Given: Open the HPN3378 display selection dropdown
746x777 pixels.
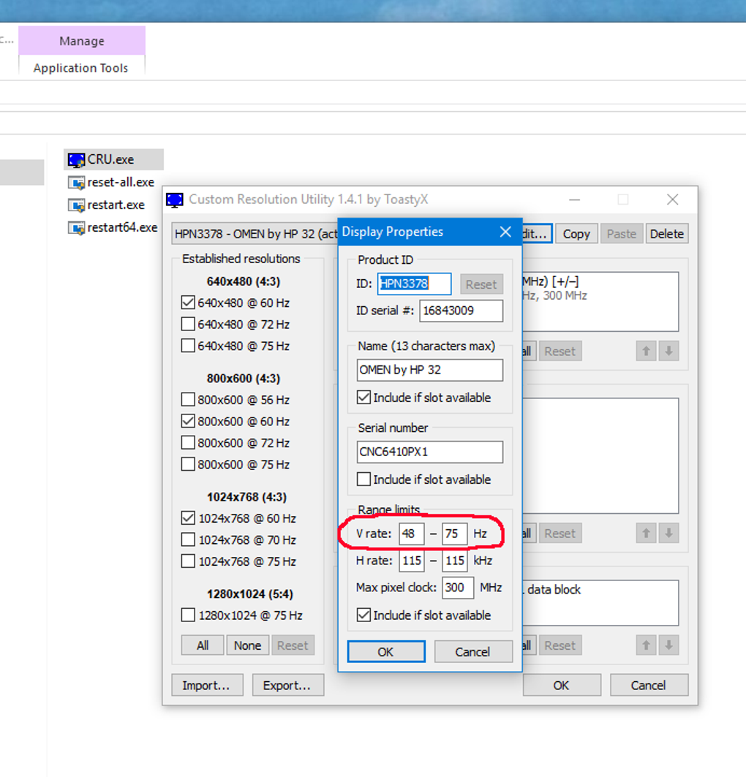Looking at the screenshot, I should pyautogui.click(x=252, y=233).
